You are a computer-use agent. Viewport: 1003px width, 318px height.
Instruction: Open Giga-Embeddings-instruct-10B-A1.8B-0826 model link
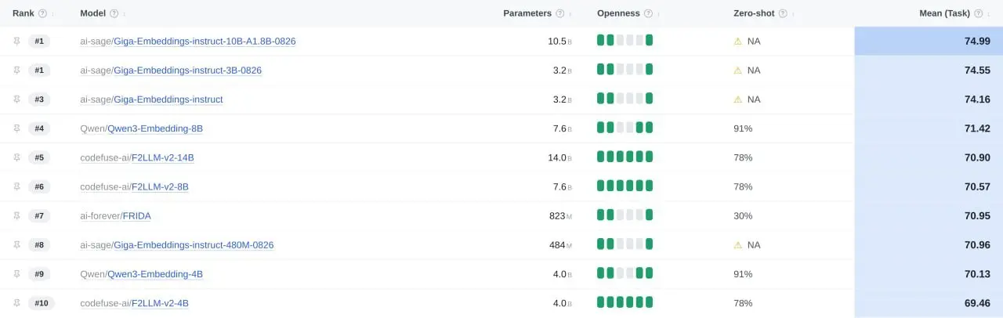[205, 41]
